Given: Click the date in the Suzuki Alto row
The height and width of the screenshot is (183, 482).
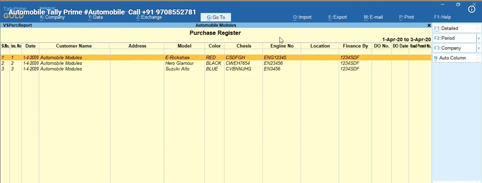Looking at the screenshot, I should (31, 69).
